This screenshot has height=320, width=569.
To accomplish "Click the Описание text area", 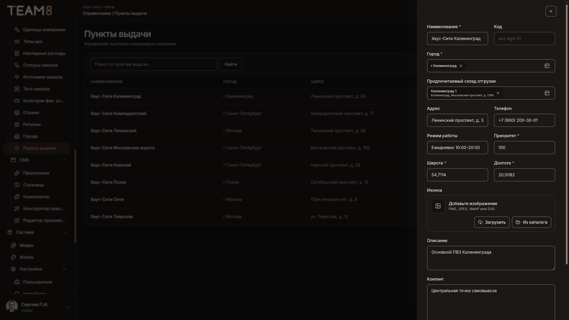I will tap(491, 258).
